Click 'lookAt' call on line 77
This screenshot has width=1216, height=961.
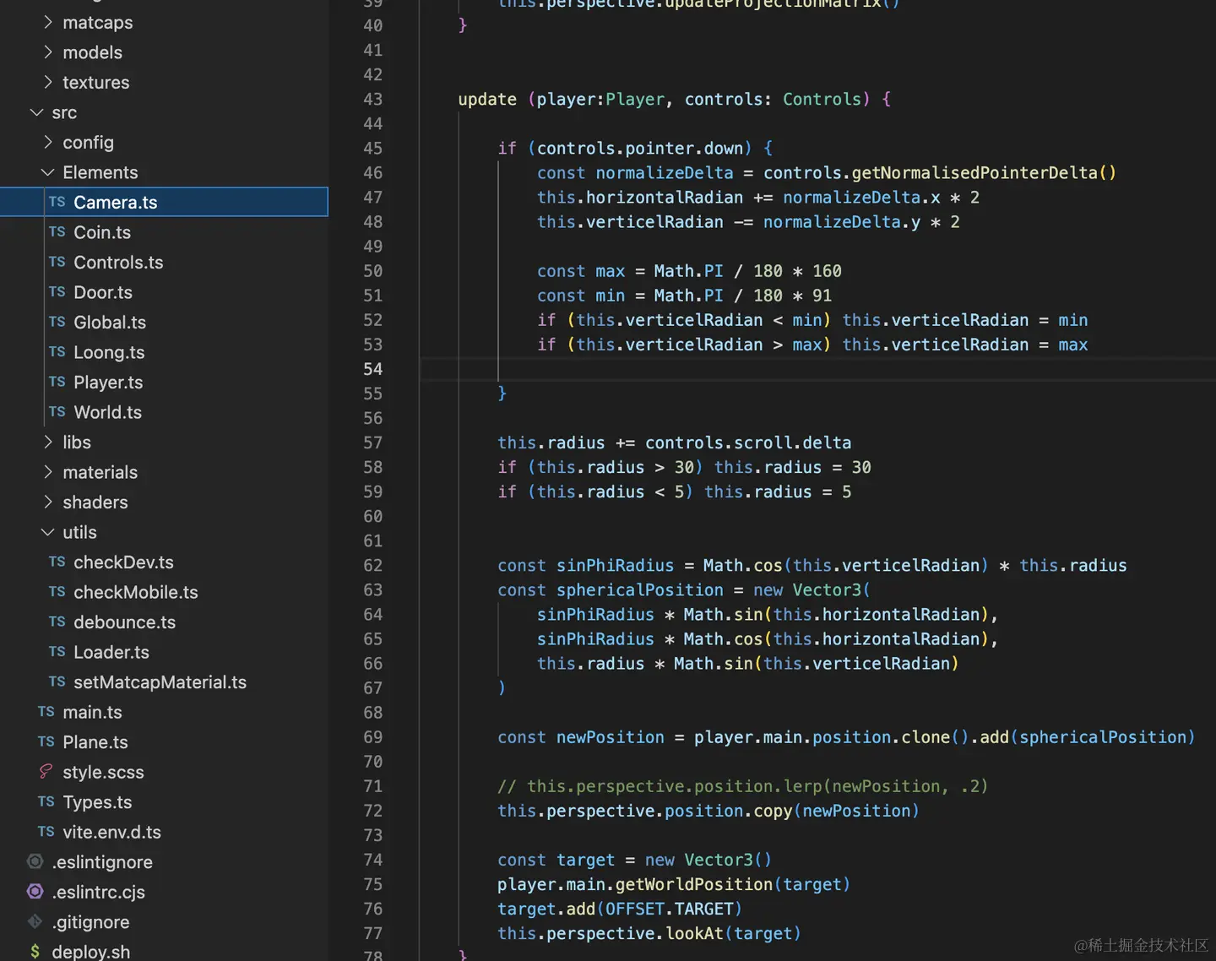(694, 933)
